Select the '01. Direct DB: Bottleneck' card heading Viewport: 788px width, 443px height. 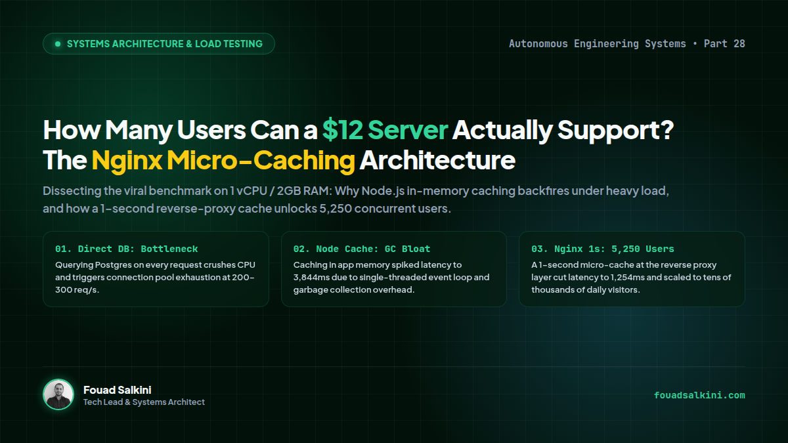click(127, 249)
